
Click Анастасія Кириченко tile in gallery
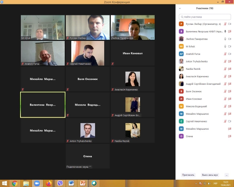click(133, 79)
